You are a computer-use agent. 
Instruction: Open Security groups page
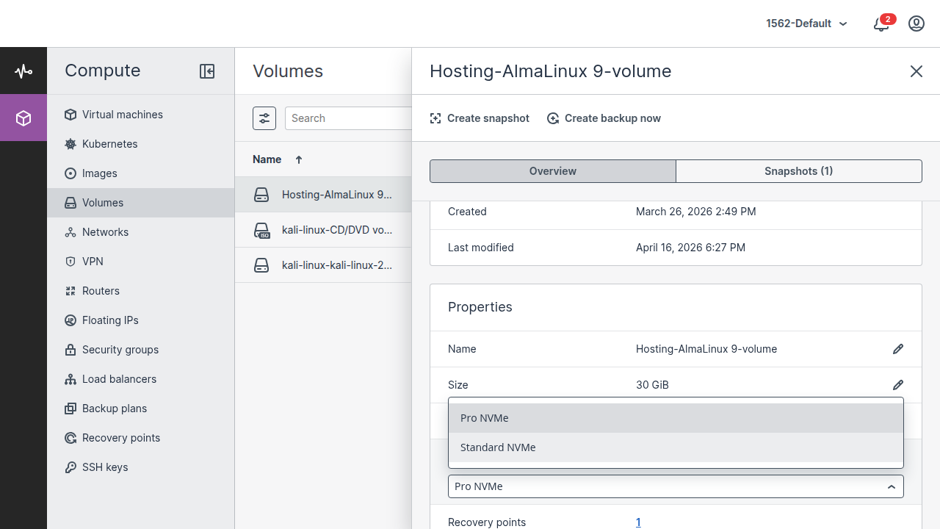coord(140,350)
